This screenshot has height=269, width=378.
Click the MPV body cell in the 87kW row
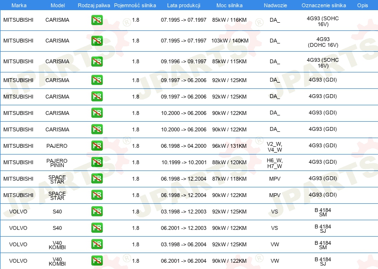[275, 179]
